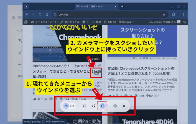The image size is (196, 124).
Task: Click admin bar search magnifier
Action: (x=185, y=22)
